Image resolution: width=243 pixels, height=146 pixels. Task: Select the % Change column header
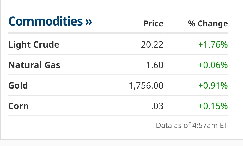click(x=208, y=24)
